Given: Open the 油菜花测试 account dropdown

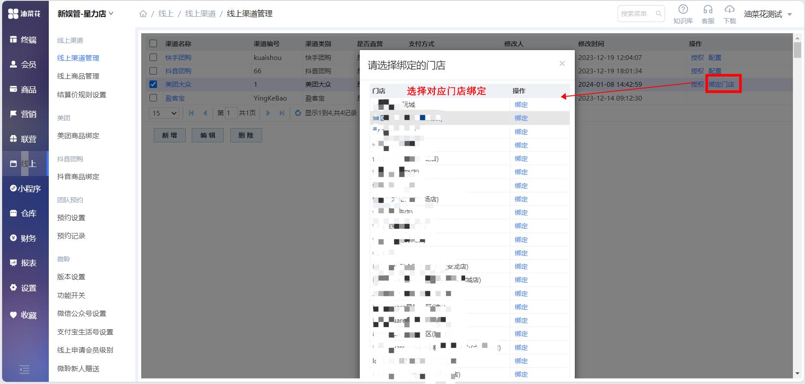Looking at the screenshot, I should [x=768, y=14].
